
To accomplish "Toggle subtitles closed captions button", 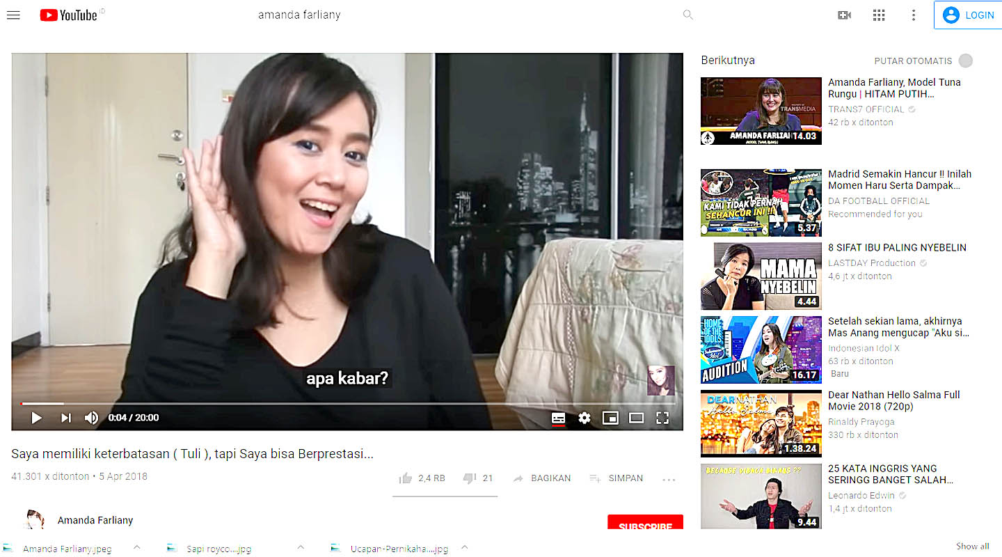I will [558, 418].
